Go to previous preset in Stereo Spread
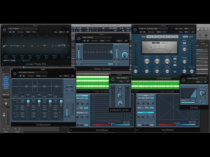Screen dimensions: 210x157 coord(84,41)
